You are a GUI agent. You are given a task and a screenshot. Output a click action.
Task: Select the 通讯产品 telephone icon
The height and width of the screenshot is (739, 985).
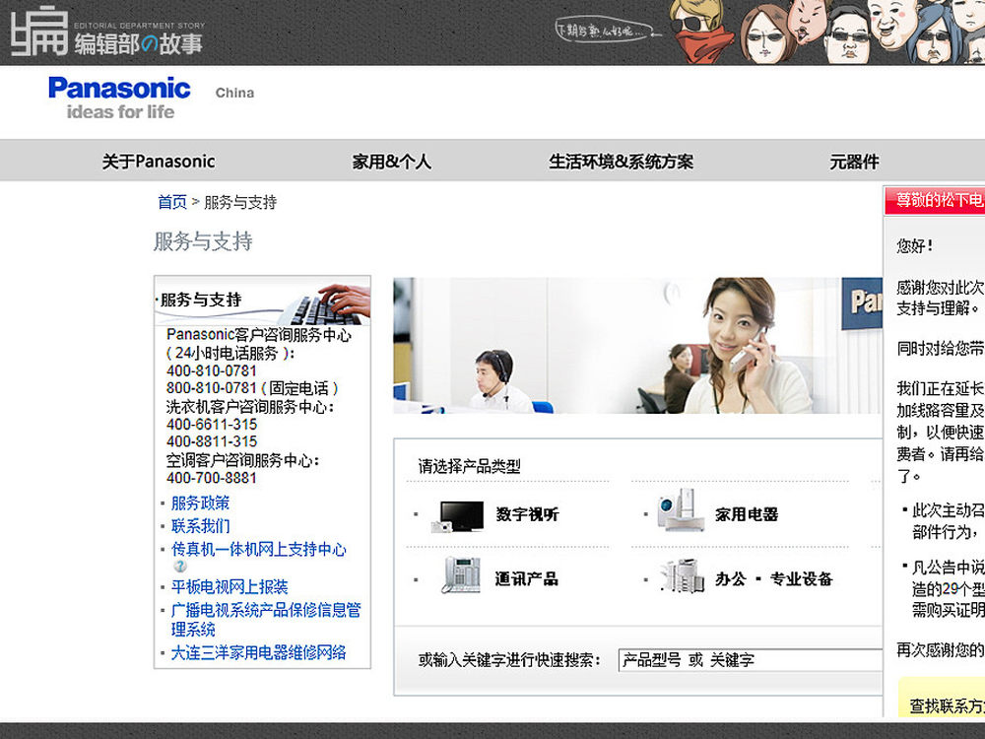(461, 574)
